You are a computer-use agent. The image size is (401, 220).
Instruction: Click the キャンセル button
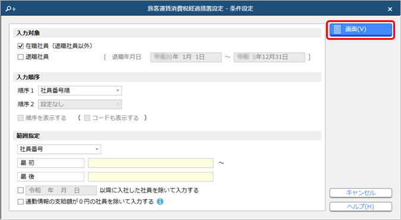pos(361,193)
